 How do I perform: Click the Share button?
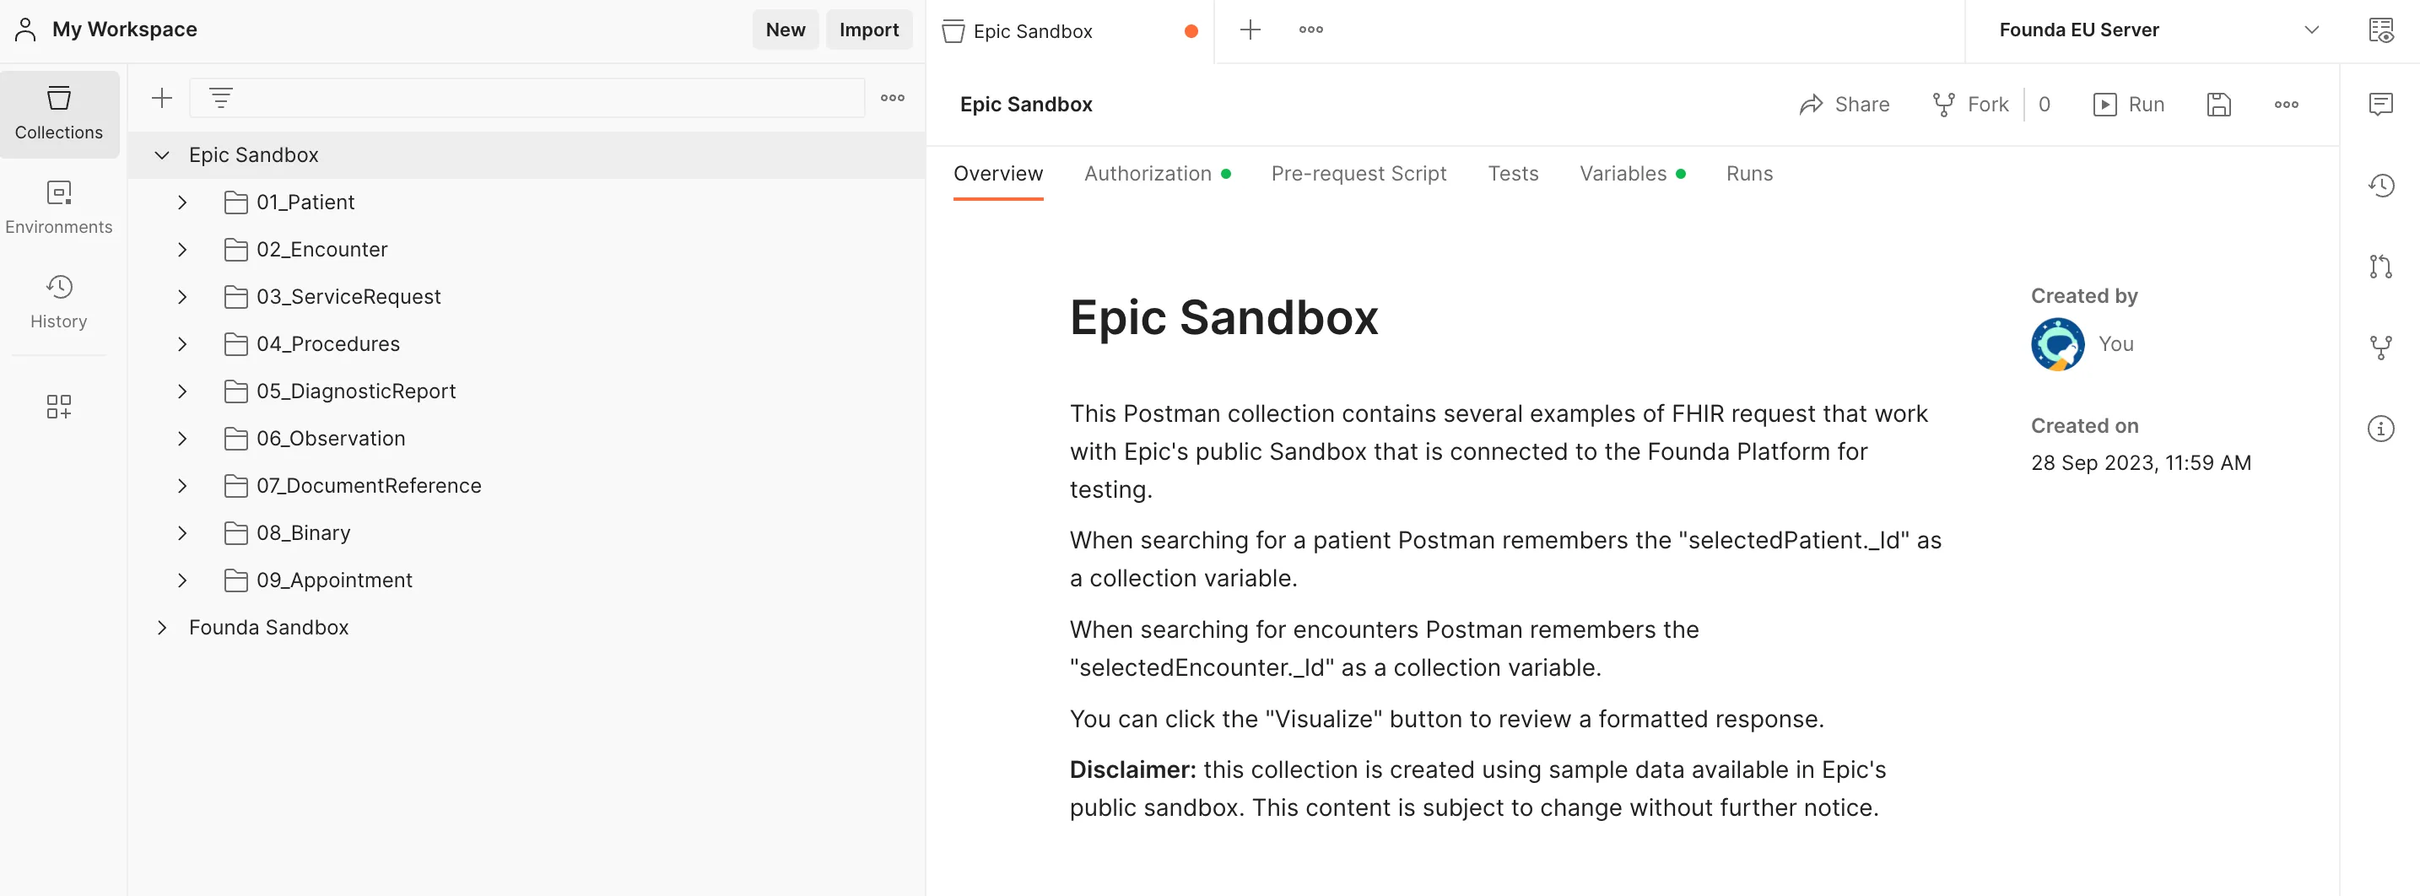tap(1845, 105)
